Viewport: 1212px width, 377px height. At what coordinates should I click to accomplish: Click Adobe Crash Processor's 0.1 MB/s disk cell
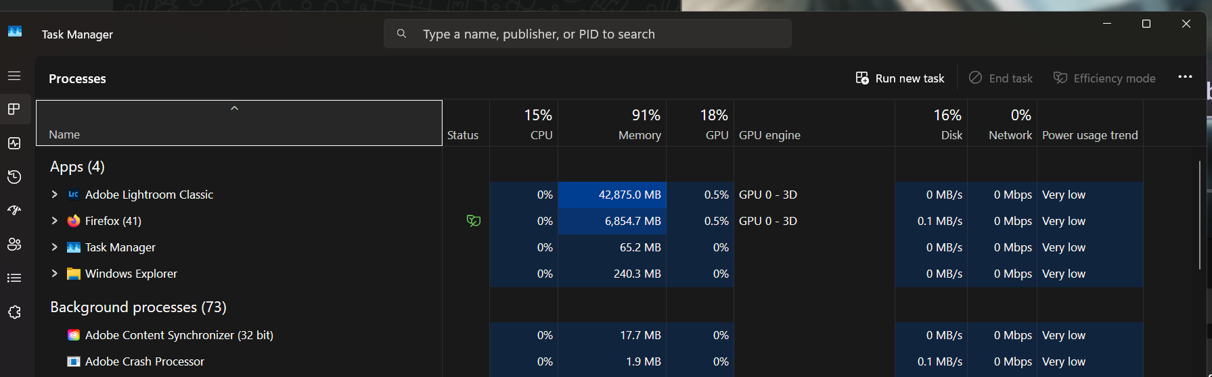click(931, 361)
